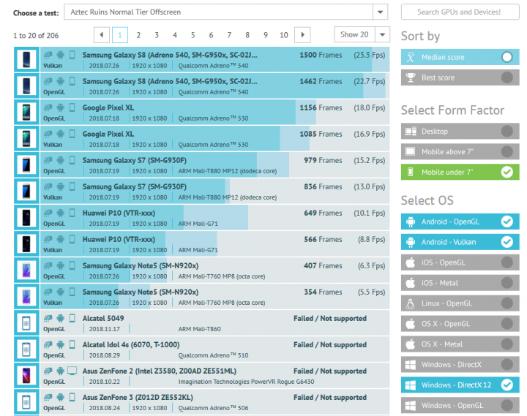Click the Android robot icon beside Android - Vulkan
The image size is (527, 416).
pos(411,242)
